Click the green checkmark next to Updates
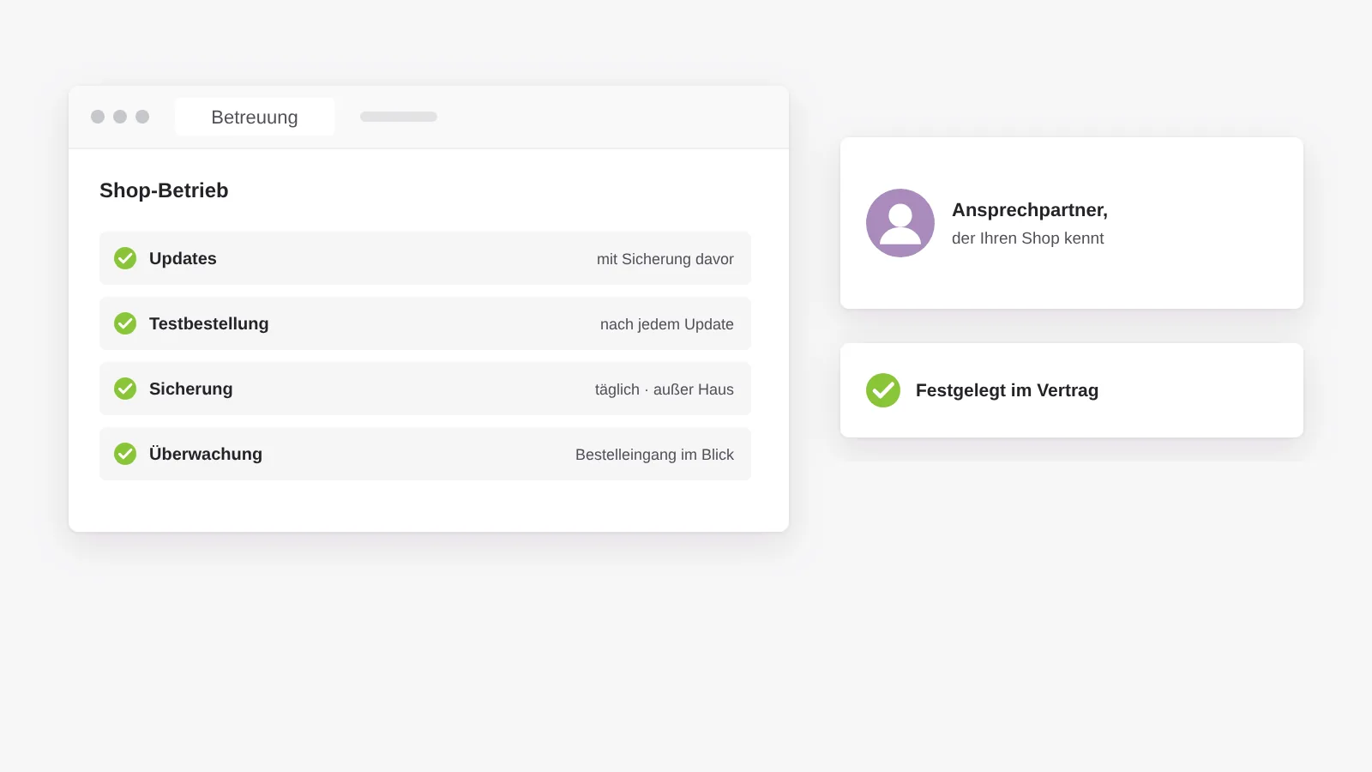 pyautogui.click(x=125, y=258)
